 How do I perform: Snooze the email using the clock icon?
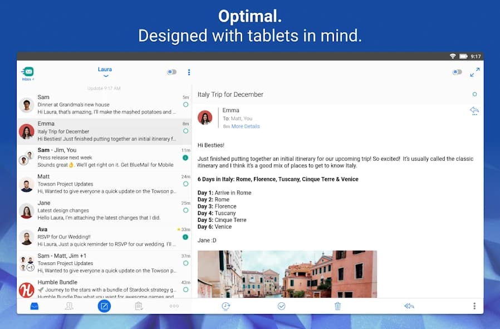point(226,306)
